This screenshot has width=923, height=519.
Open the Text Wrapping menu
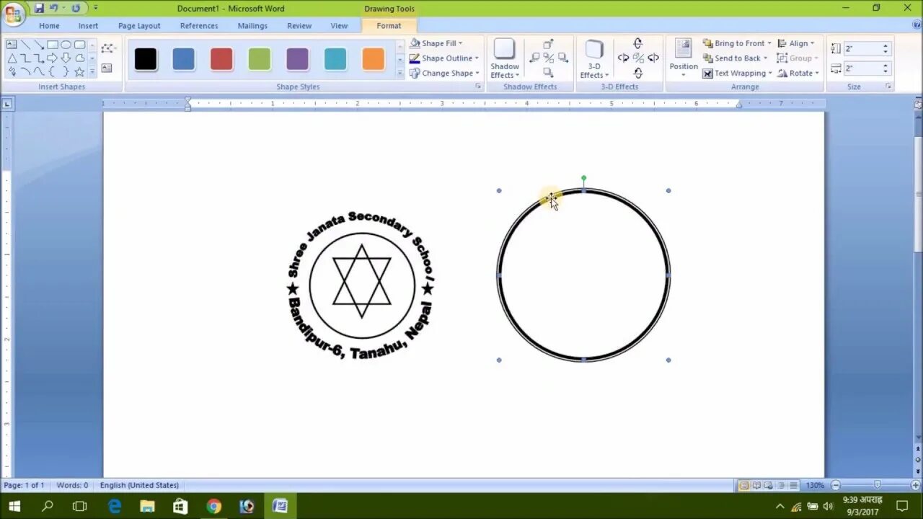point(737,73)
